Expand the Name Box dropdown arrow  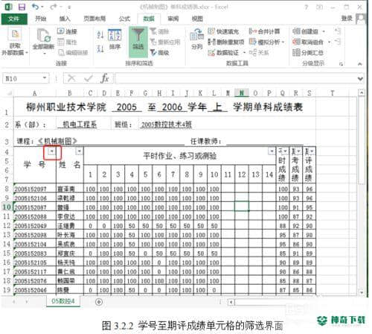coord(45,78)
